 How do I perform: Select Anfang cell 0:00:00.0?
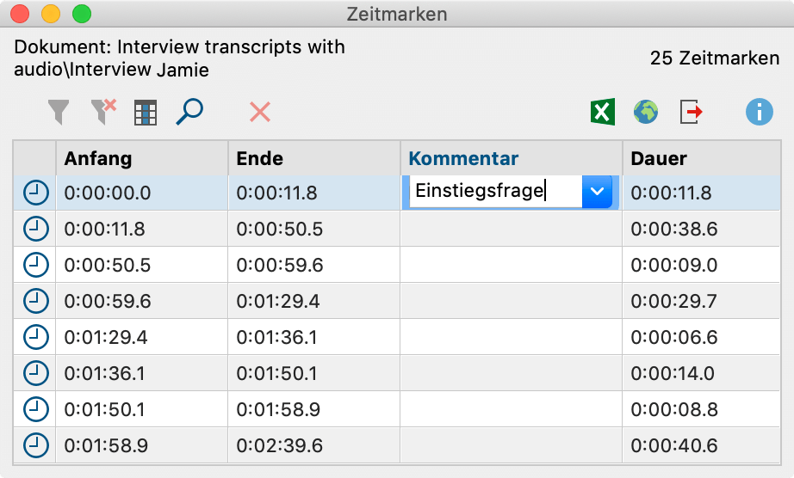[142, 193]
